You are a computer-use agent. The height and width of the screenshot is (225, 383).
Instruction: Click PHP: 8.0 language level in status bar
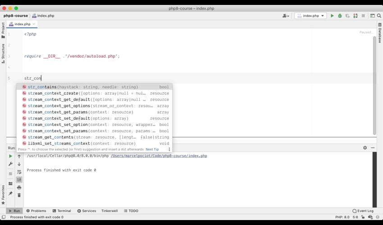[342, 217]
